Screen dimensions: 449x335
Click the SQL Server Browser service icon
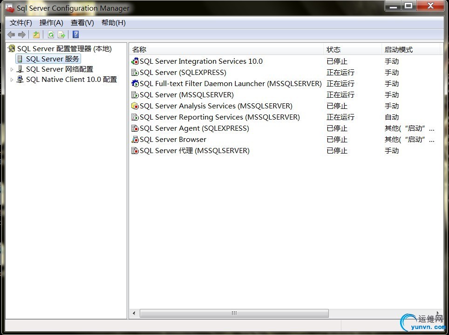[x=135, y=139]
